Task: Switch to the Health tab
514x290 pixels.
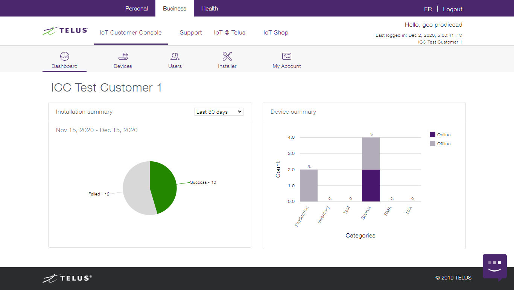Action: pos(210,8)
